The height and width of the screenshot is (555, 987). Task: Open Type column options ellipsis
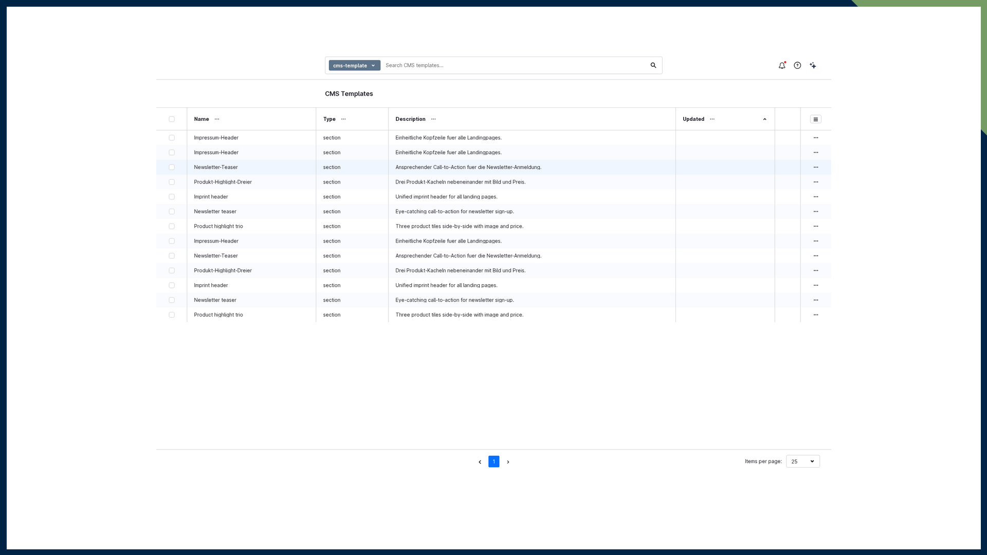point(343,119)
